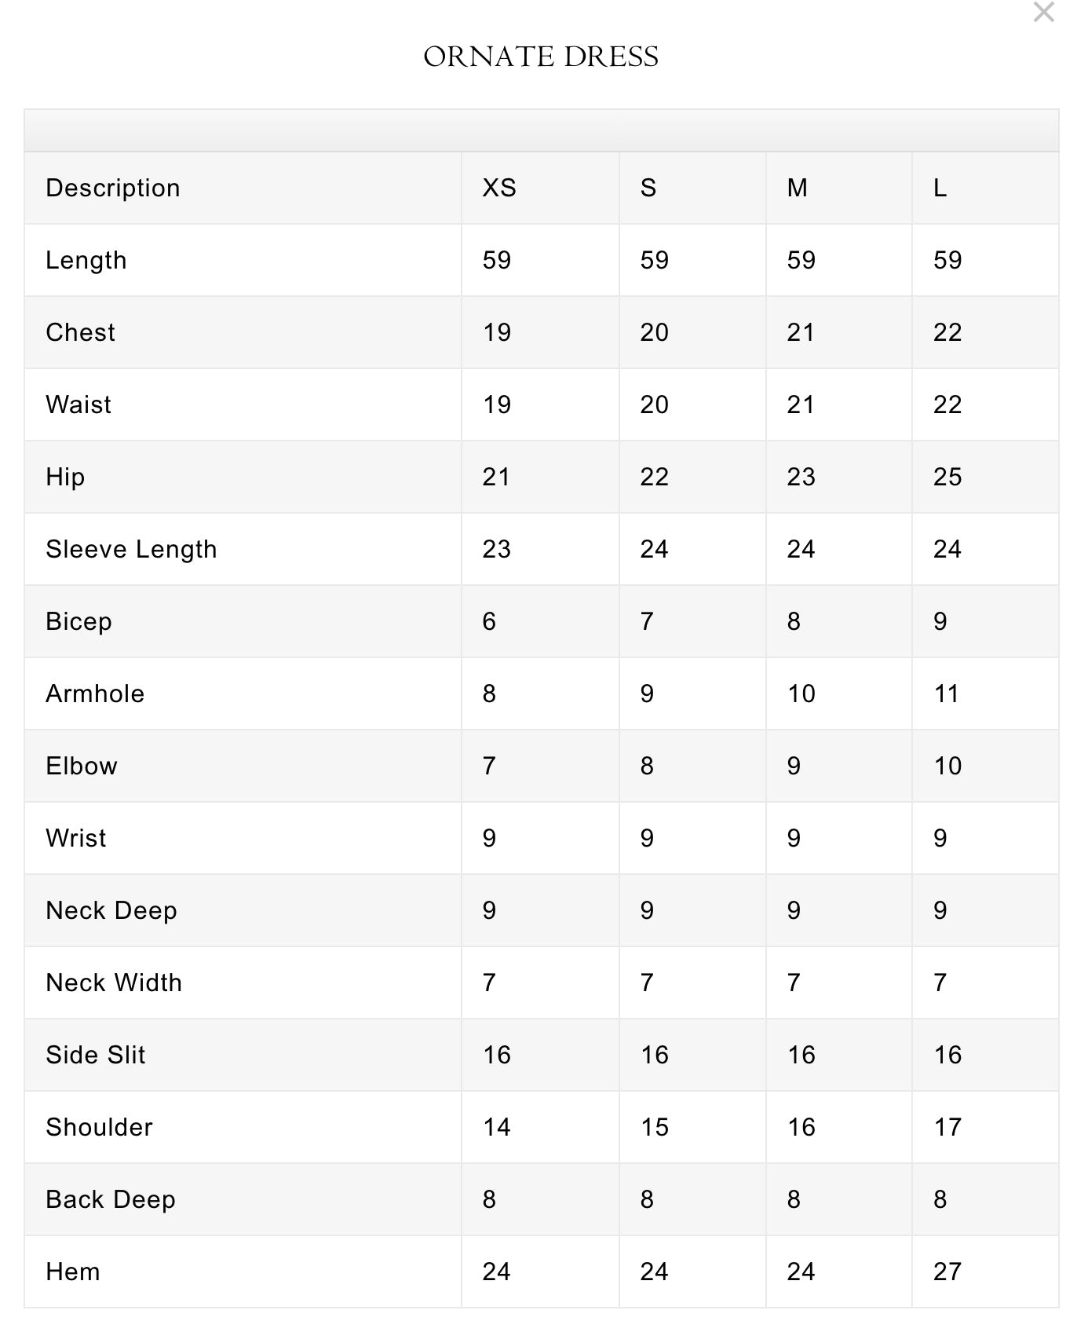
Task: Select the S size column header
Action: coord(648,188)
